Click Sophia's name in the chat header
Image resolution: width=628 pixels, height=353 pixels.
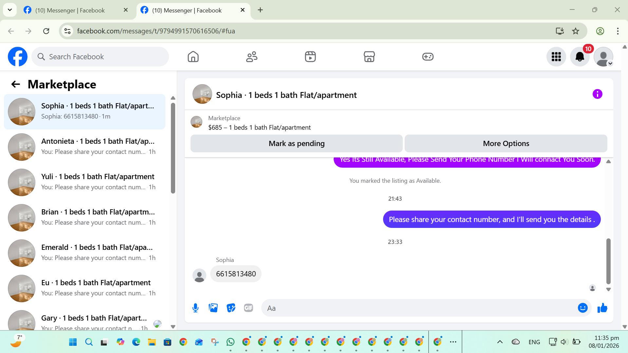pos(286,95)
